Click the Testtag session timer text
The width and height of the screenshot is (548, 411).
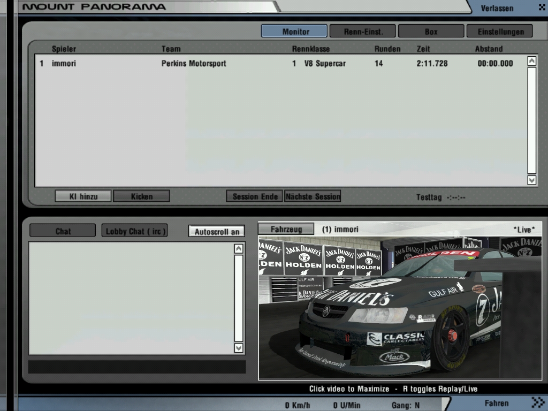click(x=440, y=197)
